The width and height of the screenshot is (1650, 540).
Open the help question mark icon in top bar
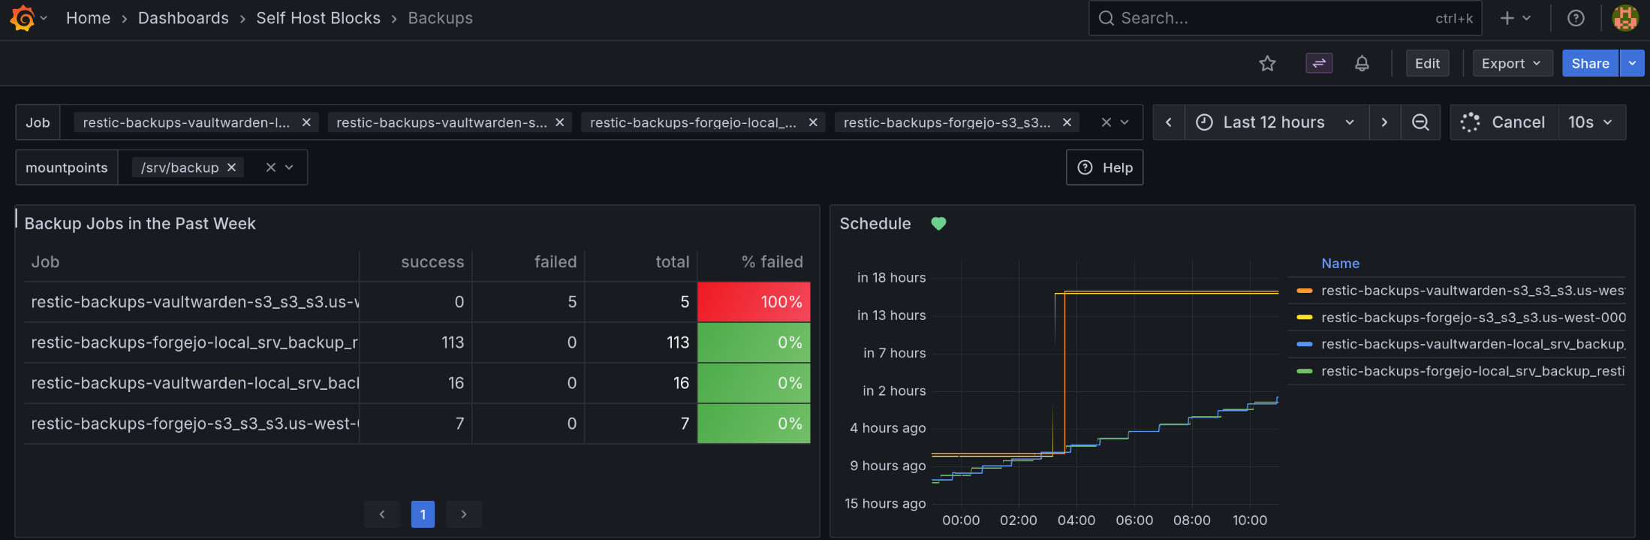[x=1576, y=18]
